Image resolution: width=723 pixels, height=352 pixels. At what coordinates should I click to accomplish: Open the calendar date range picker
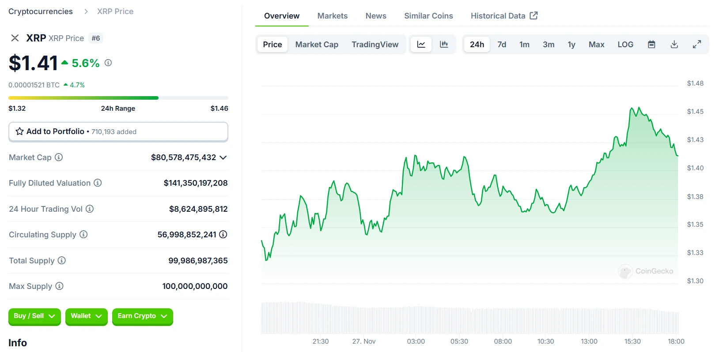pyautogui.click(x=651, y=44)
